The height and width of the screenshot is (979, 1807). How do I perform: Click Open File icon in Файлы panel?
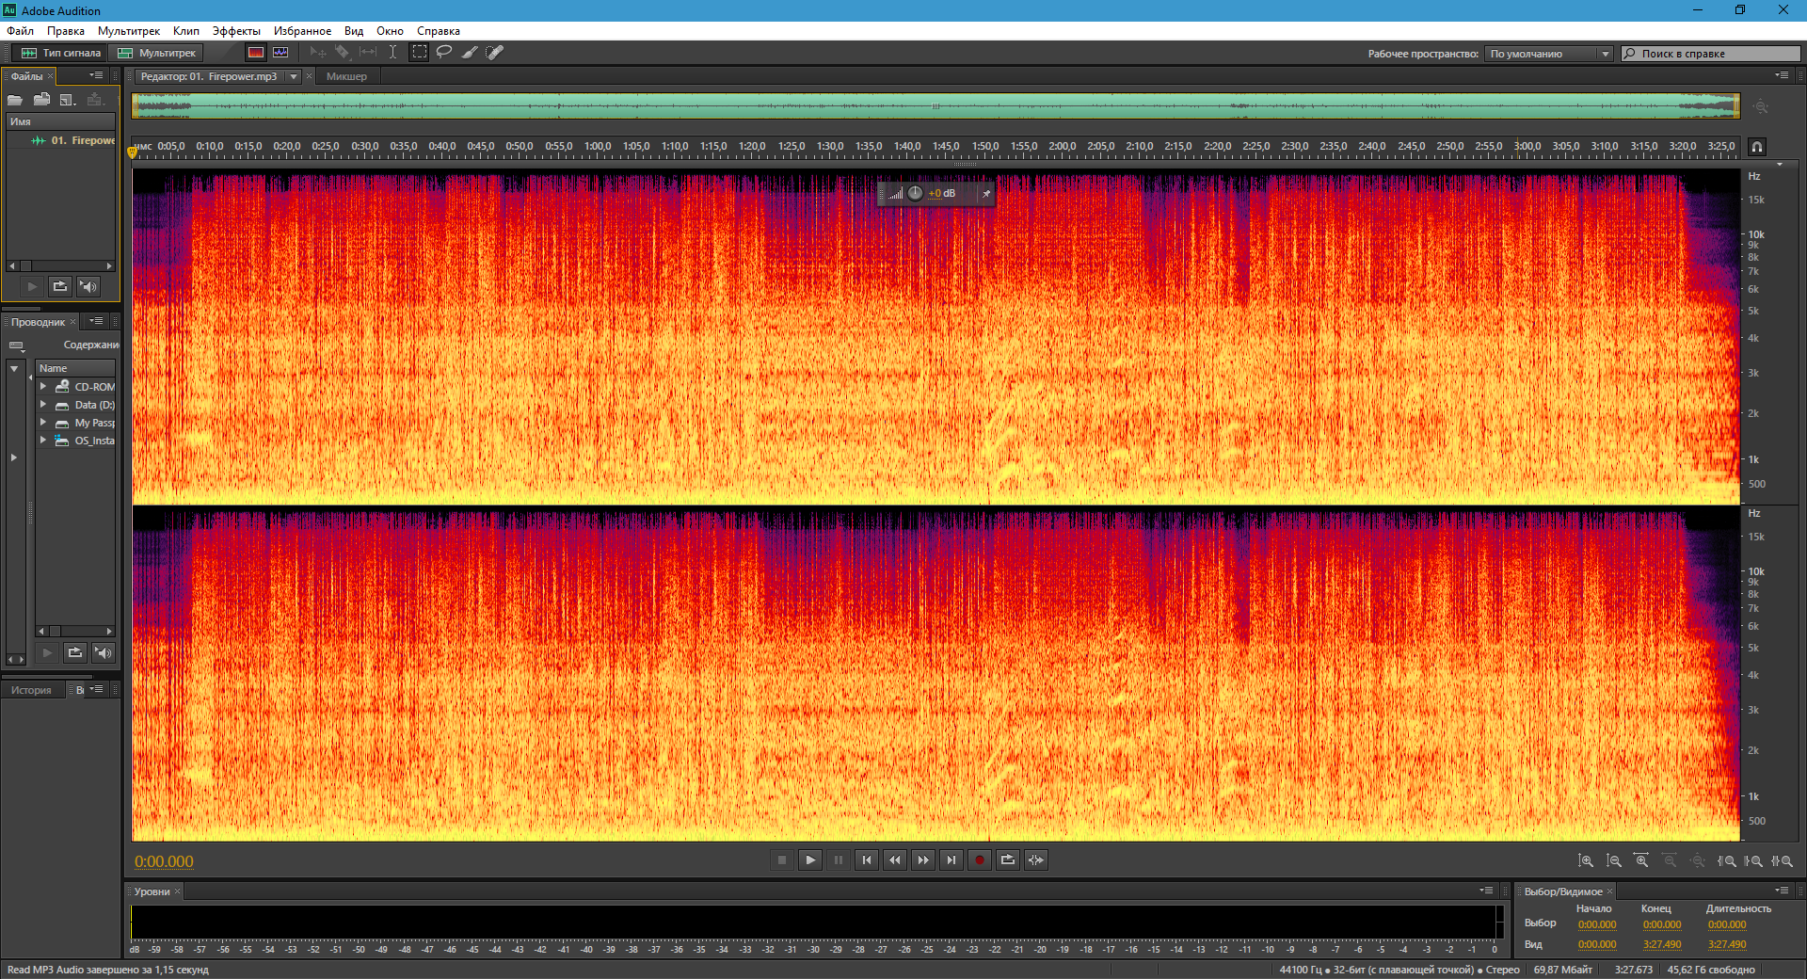click(x=15, y=100)
